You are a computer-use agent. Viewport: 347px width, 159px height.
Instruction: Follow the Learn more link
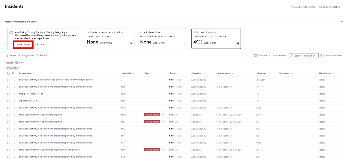click(39, 45)
